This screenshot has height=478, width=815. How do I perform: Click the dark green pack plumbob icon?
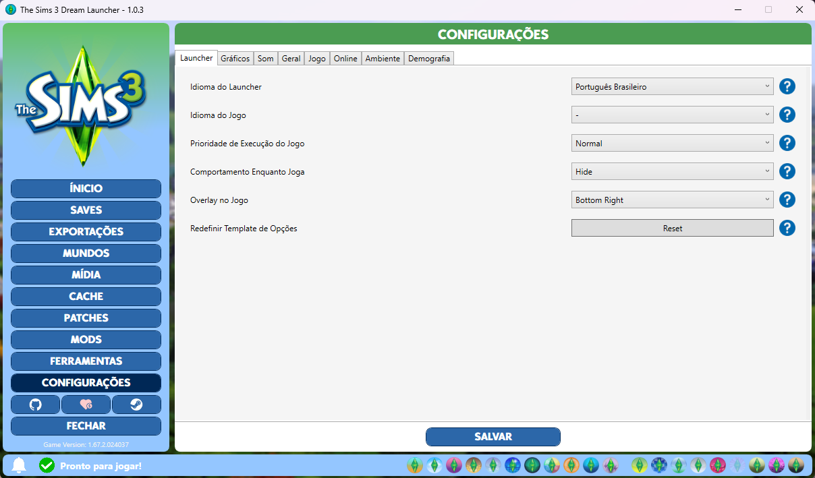532,465
